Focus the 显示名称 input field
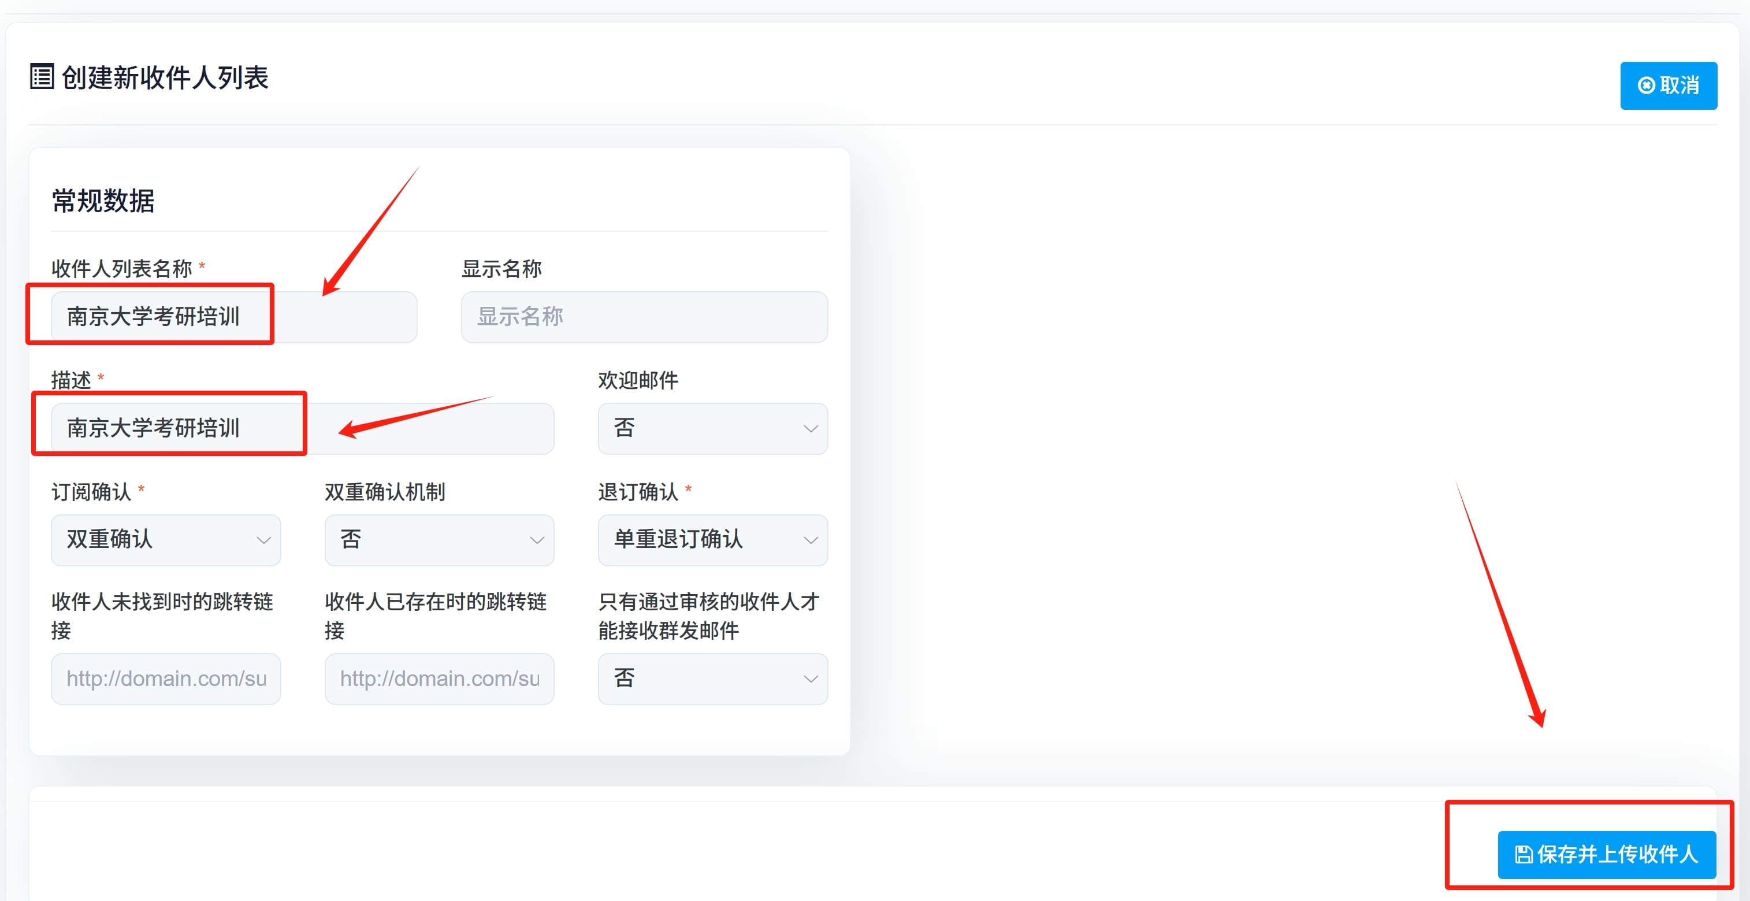Viewport: 1750px width, 901px height. [644, 317]
